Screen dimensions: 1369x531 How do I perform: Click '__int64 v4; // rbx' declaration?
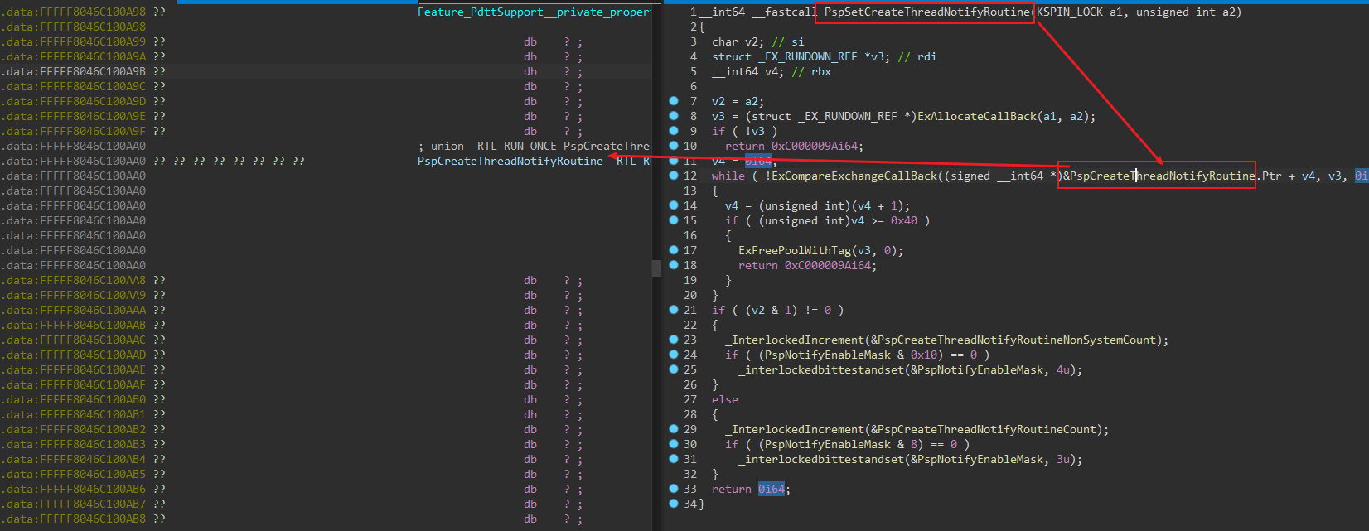pyautogui.click(x=772, y=71)
